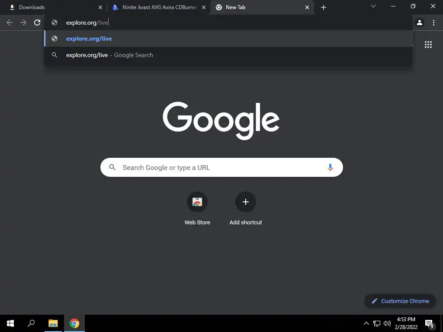
Task: Click the globe icon in the address bar
Action: pyautogui.click(x=55, y=22)
